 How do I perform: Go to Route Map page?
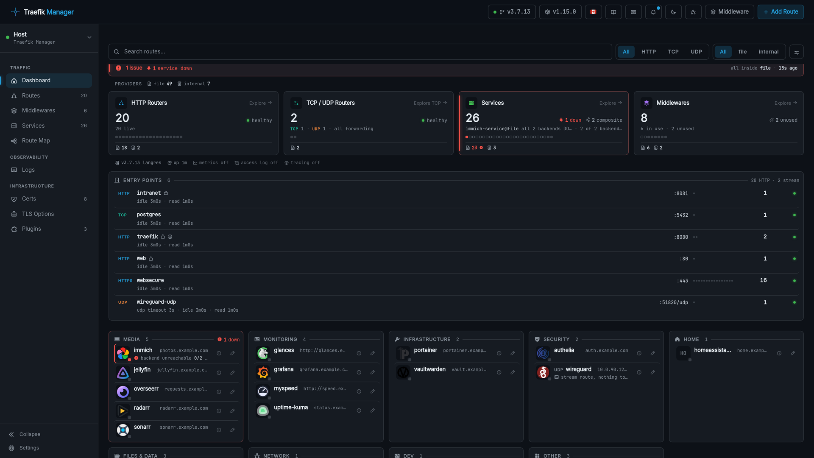49,141
